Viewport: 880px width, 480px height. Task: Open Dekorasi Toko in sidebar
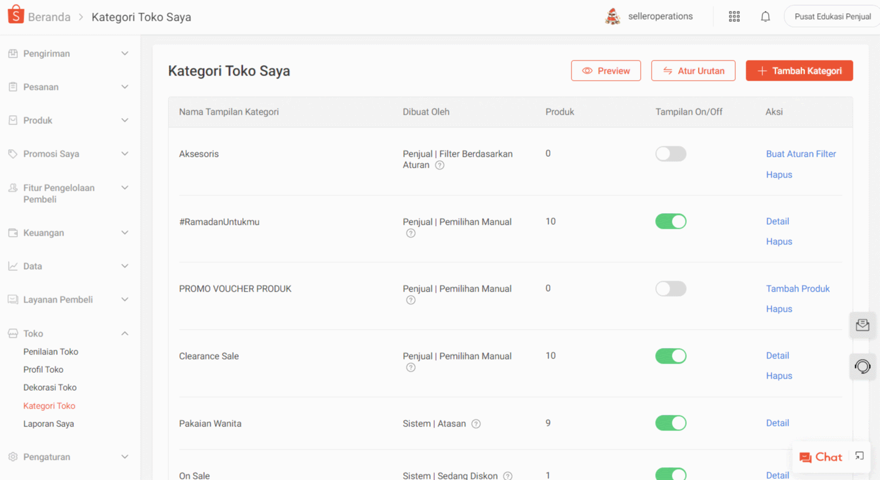[x=50, y=388]
